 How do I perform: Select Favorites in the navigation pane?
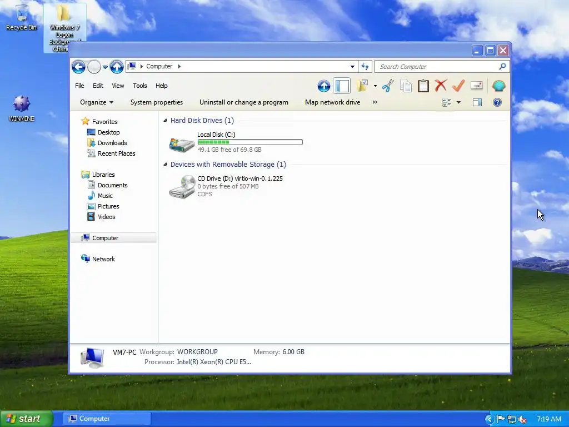[104, 122]
